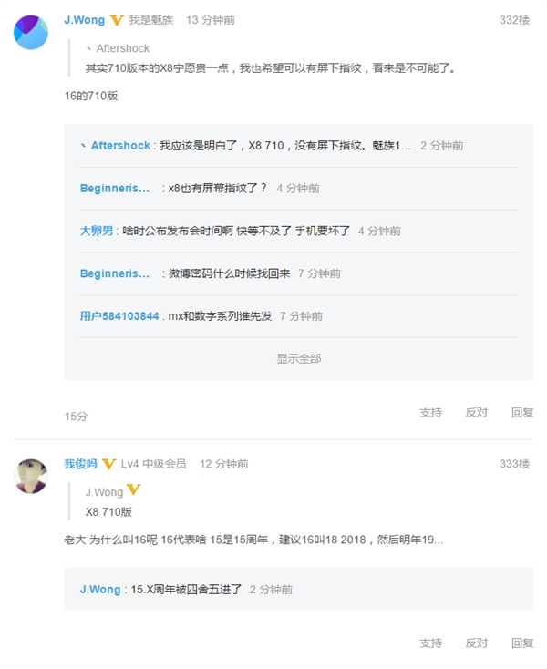Click 回复 on the 332楼 comment
Image resolution: width=547 pixels, height=669 pixels.
pos(522,412)
